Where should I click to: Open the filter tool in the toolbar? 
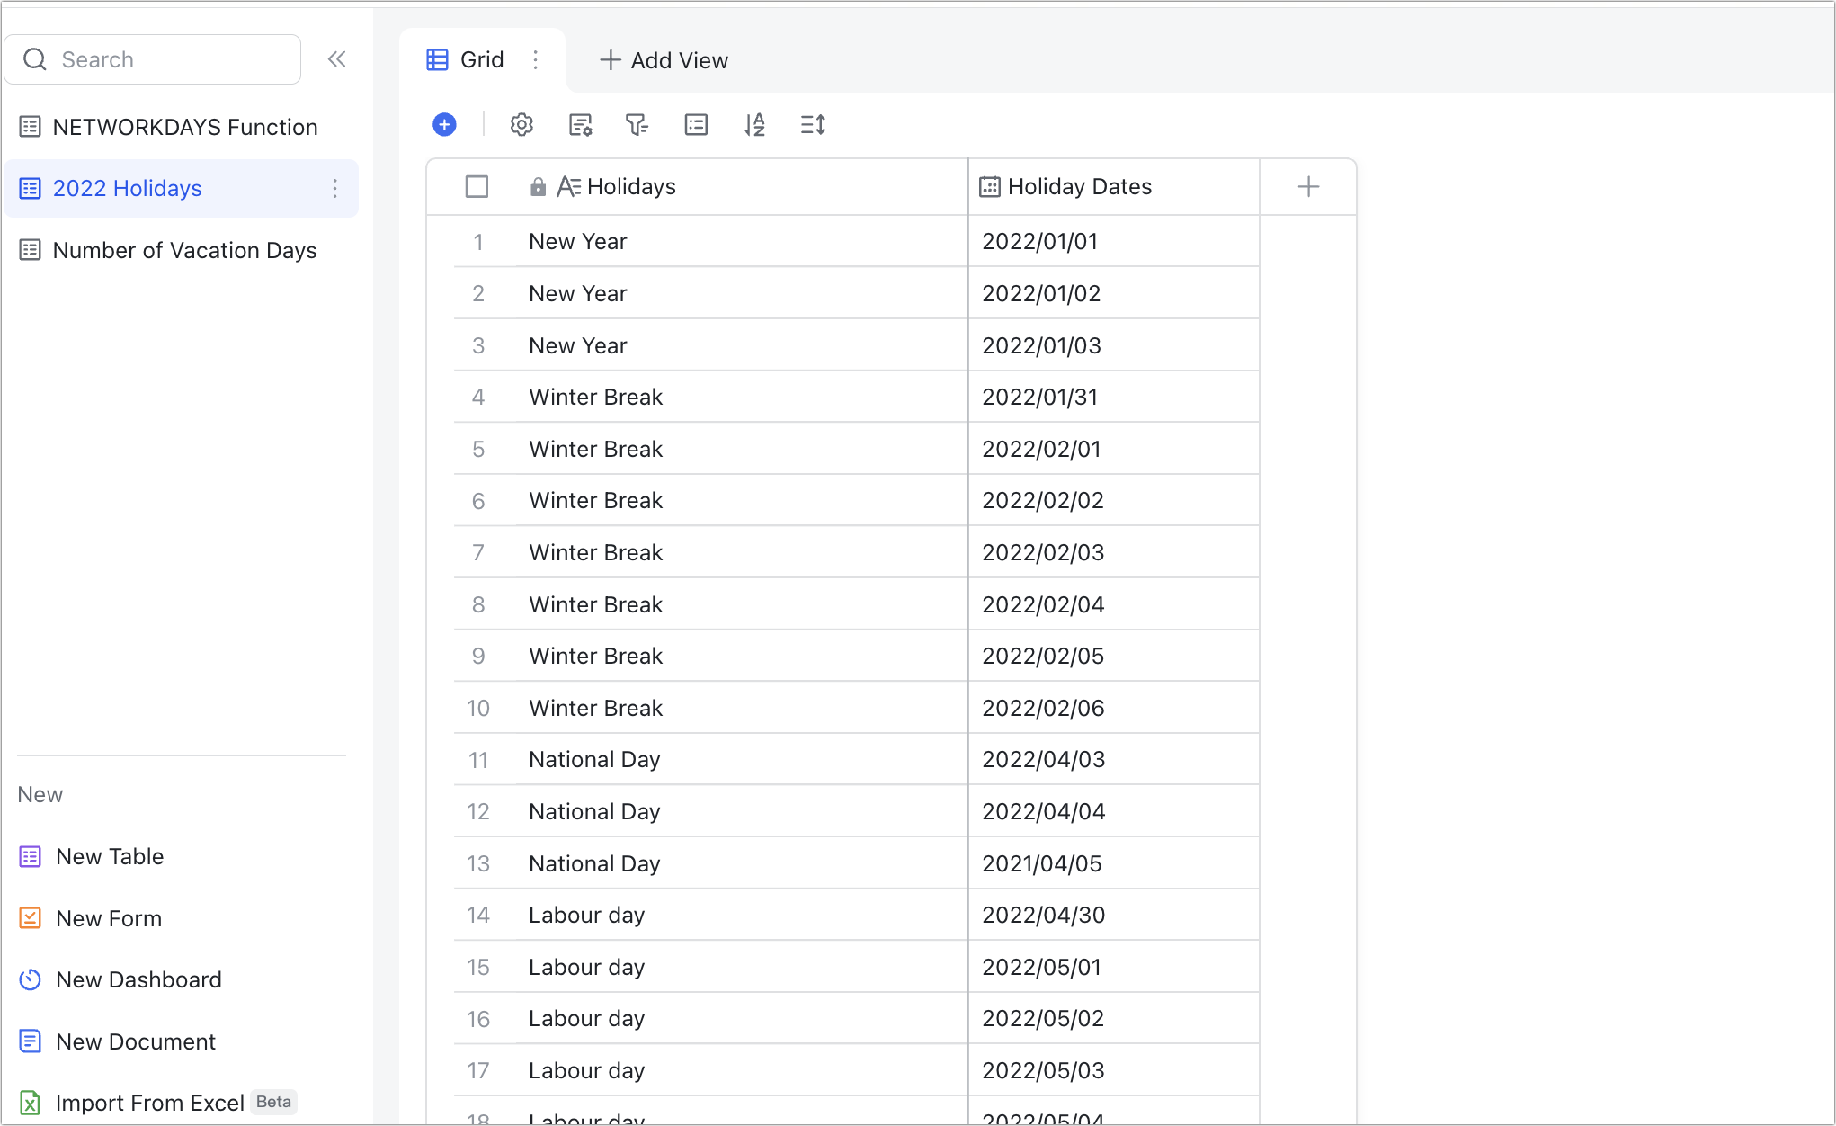(x=637, y=125)
